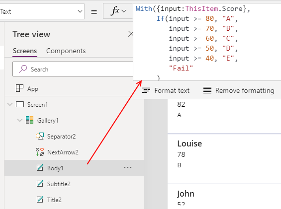Click the Gallery1 gallery icon
Viewport: 281px width, 209px height.
click(29, 120)
